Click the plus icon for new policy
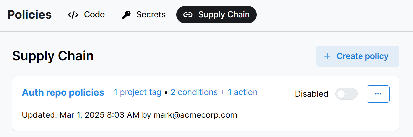Image resolution: width=413 pixels, height=137 pixels. coord(327,56)
